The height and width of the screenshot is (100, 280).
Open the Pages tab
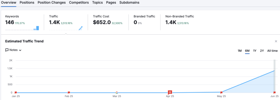tap(111, 3)
